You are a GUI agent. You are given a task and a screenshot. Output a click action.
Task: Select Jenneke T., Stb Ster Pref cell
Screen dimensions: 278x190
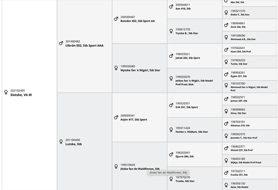coord(250,136)
